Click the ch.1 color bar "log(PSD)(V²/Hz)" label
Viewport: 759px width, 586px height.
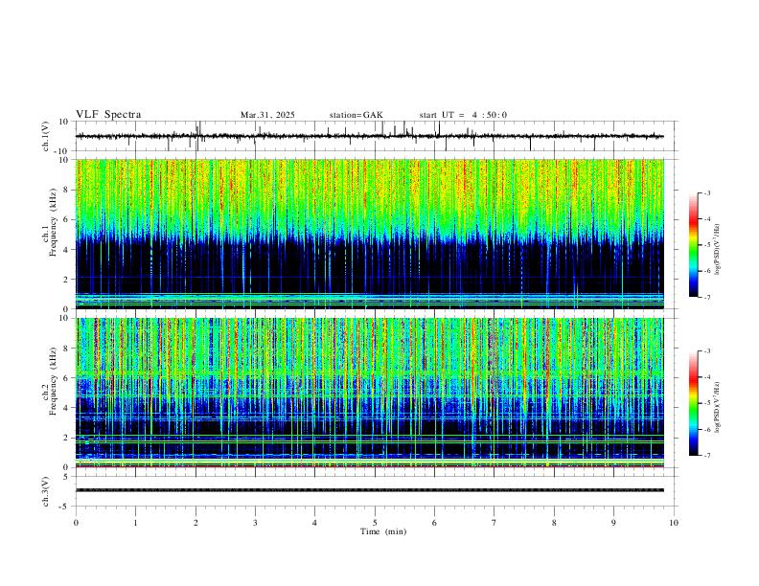pos(717,250)
